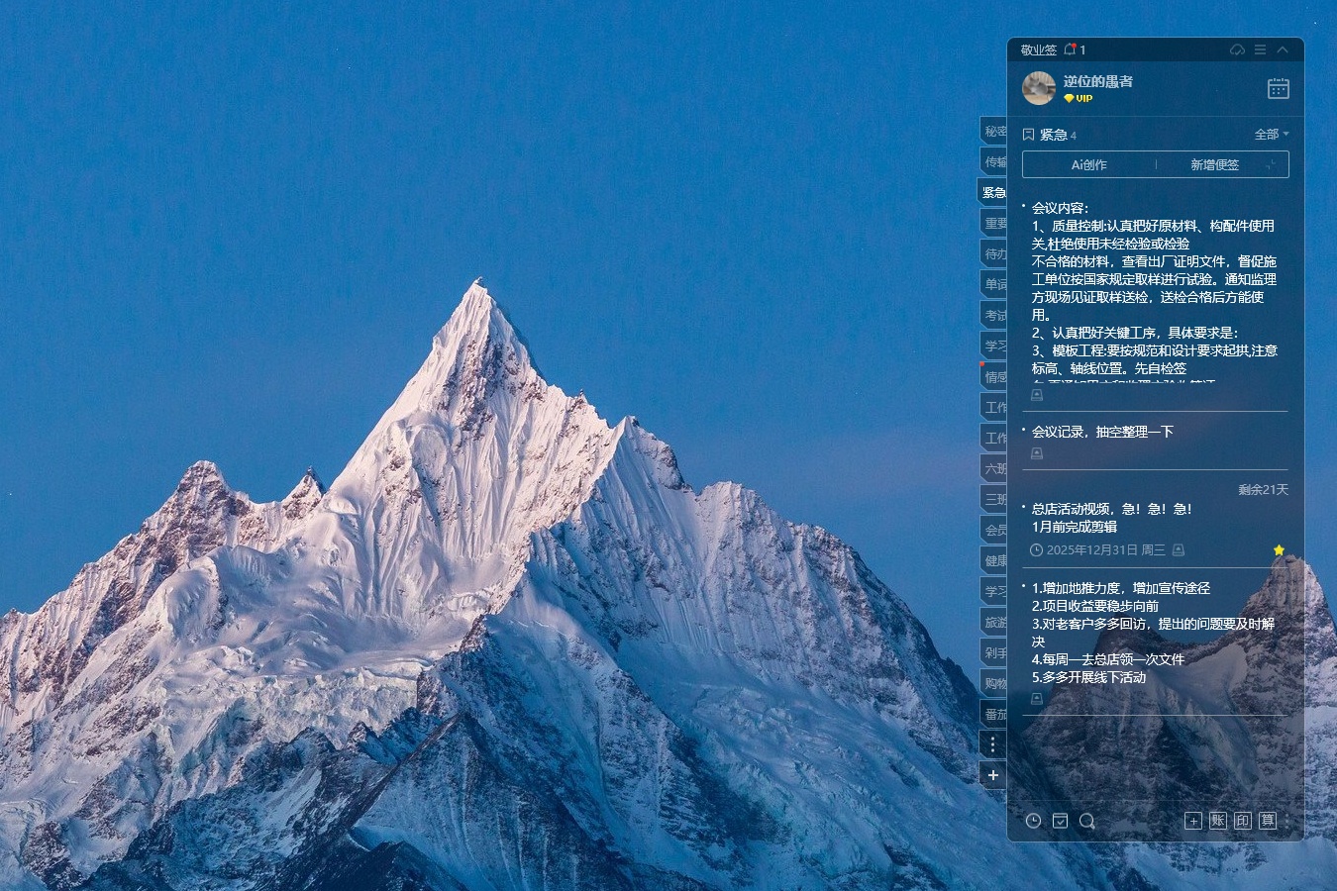Add a new category with sidebar plus button
1337x891 pixels.
pyautogui.click(x=993, y=775)
